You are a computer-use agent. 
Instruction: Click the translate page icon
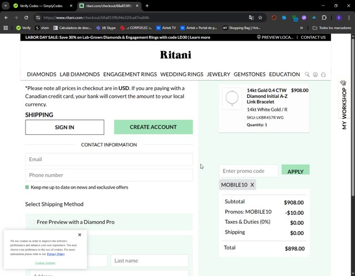coord(251,18)
